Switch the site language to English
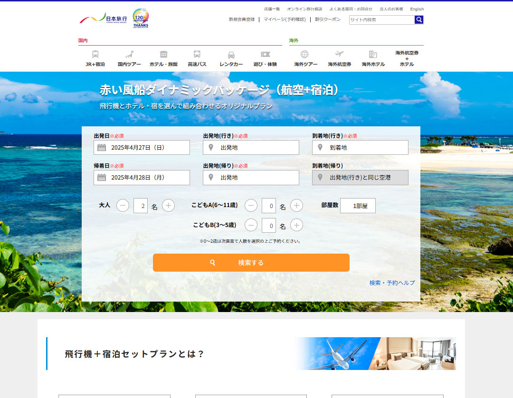 point(417,9)
